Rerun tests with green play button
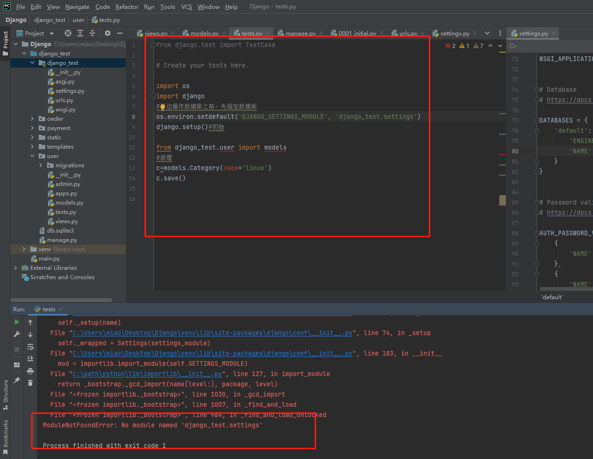Screen dimensions: 593x459 17,322
